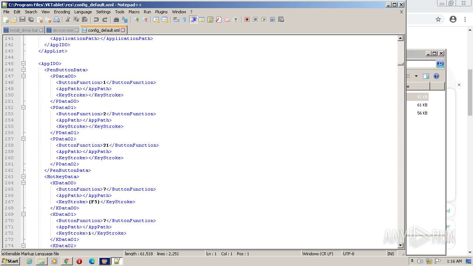Open the Document Map panel icon
The height and width of the screenshot is (266, 473).
pyautogui.click(x=210, y=20)
